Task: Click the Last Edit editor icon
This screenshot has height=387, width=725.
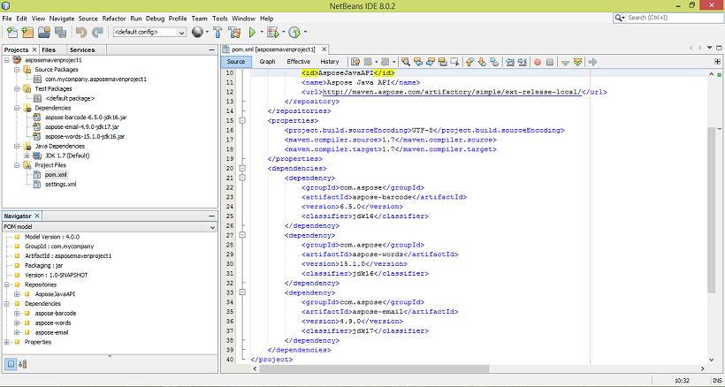Action: coord(355,62)
